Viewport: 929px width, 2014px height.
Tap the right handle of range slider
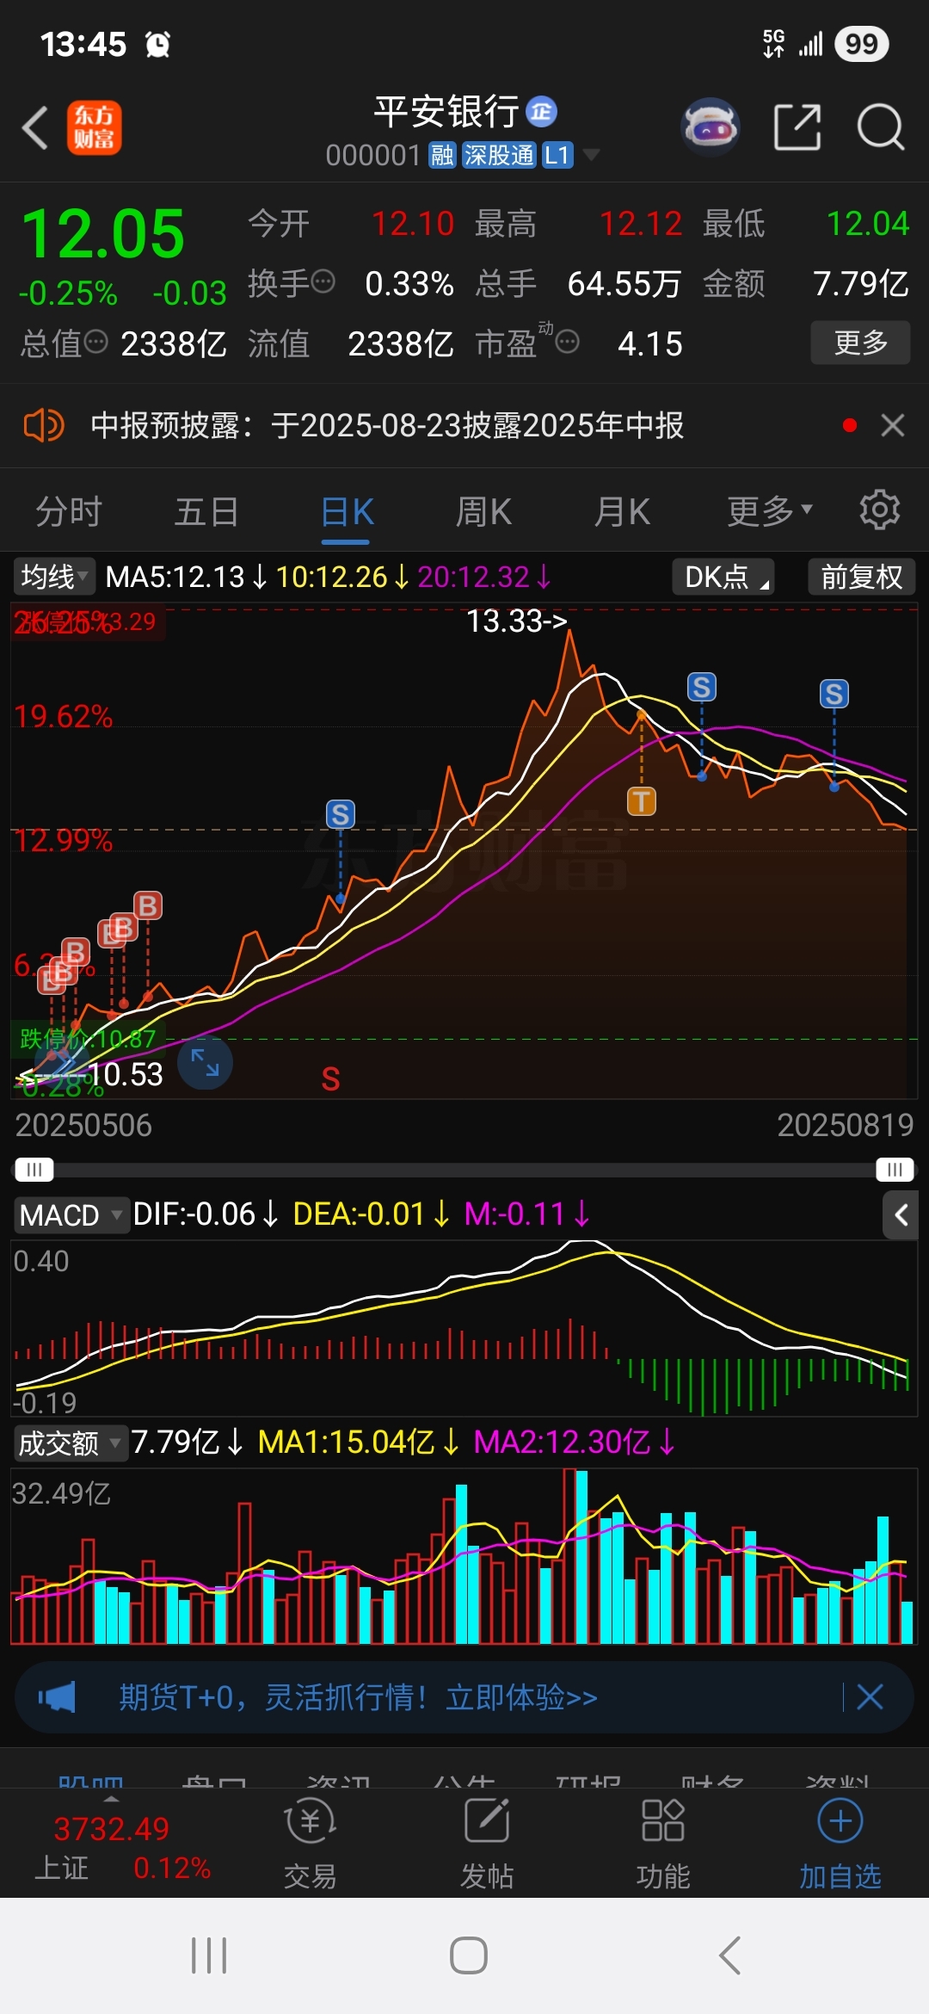pos(895,1170)
